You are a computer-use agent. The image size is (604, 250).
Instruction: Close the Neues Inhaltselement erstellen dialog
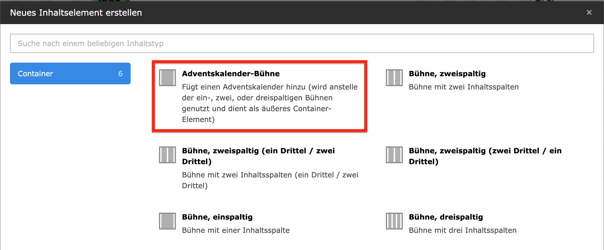(589, 12)
